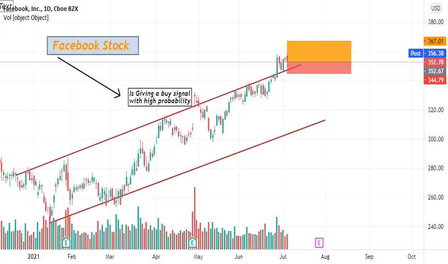Select the red 344.79 stop price label
The image size is (448, 264).
[x=435, y=80]
